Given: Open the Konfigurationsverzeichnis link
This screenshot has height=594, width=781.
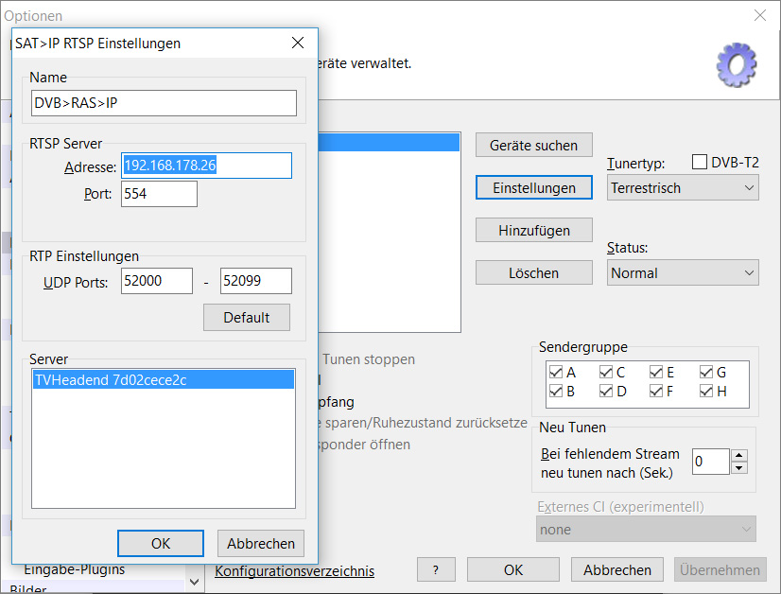Looking at the screenshot, I should coord(294,571).
